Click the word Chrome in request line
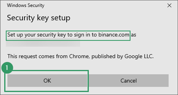 (79, 56)
